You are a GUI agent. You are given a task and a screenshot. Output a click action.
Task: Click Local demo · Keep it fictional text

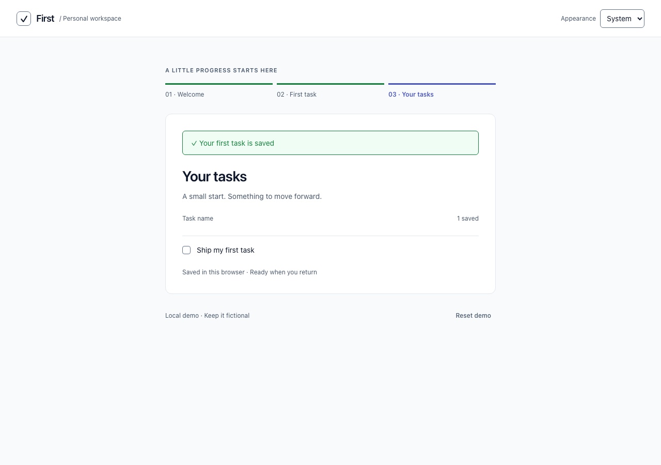(x=207, y=316)
